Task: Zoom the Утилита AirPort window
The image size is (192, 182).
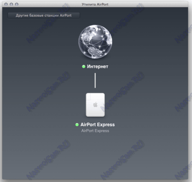Action: coord(17,4)
